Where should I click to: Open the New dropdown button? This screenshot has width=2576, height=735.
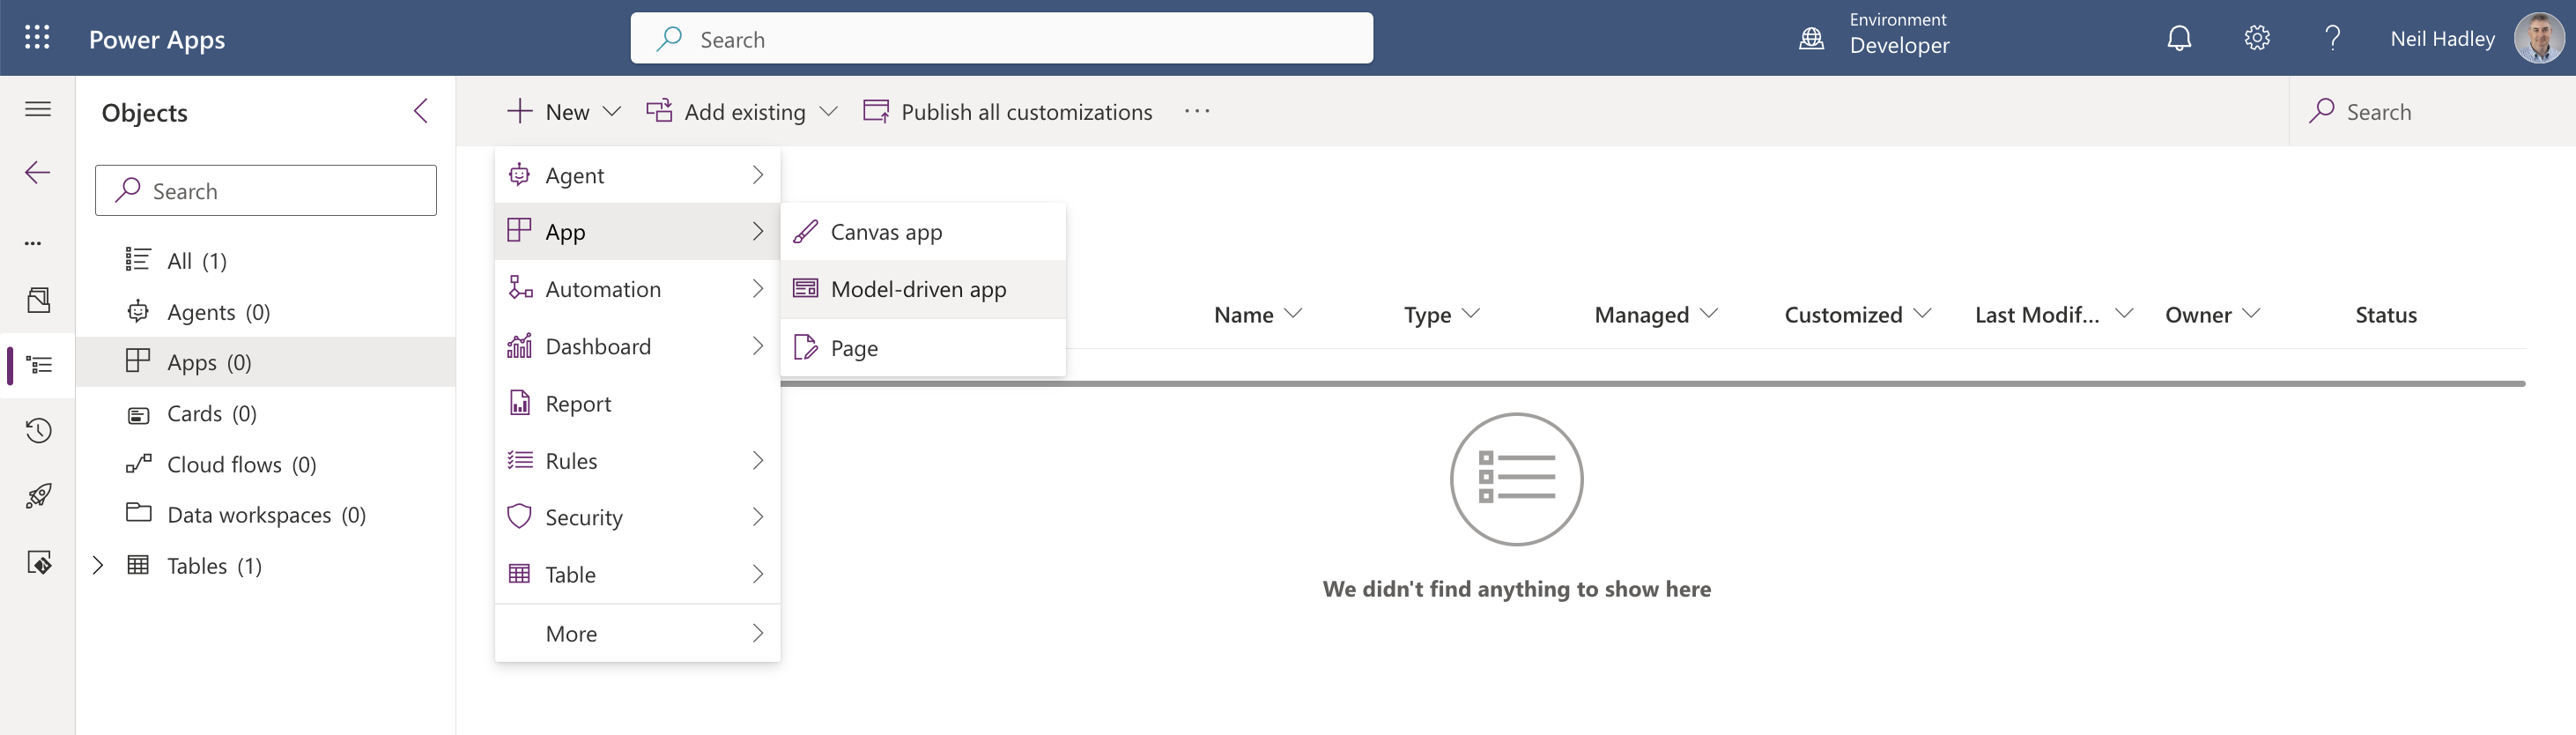pos(563,111)
